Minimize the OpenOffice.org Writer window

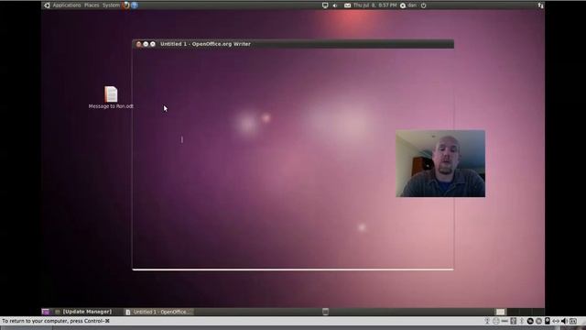click(146, 44)
